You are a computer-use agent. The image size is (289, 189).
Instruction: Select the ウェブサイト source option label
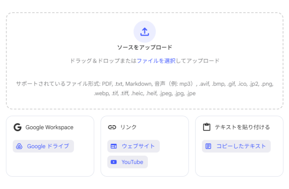(x=138, y=146)
